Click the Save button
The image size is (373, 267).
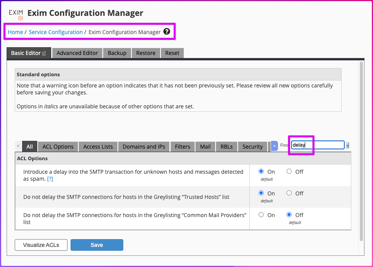coord(97,245)
